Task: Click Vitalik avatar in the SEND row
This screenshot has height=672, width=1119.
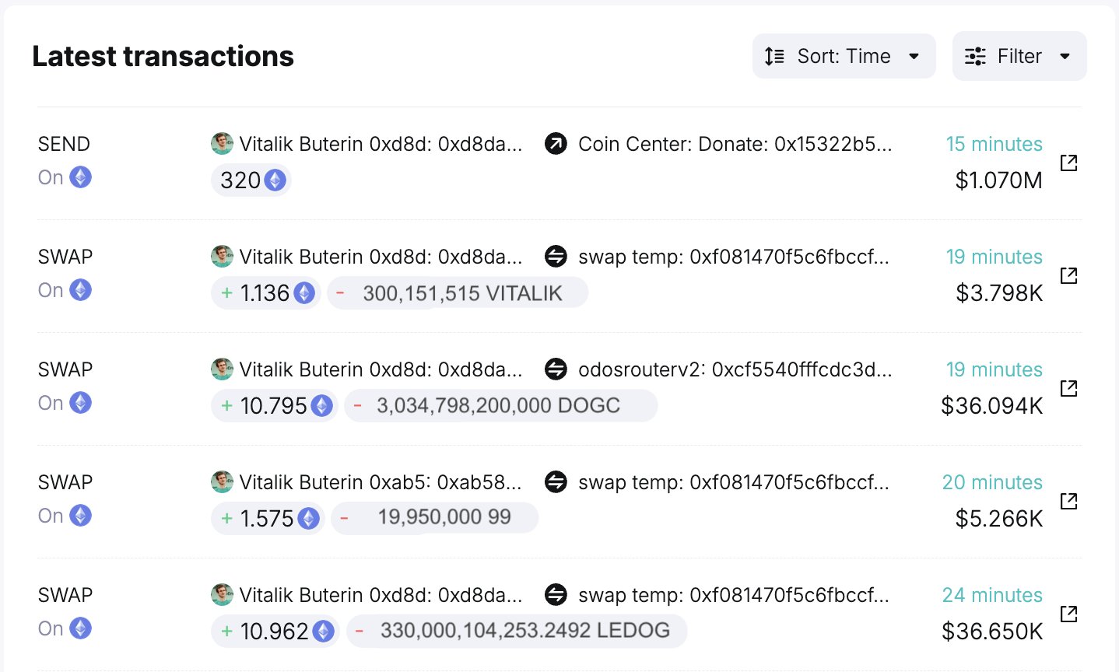Action: tap(222, 144)
